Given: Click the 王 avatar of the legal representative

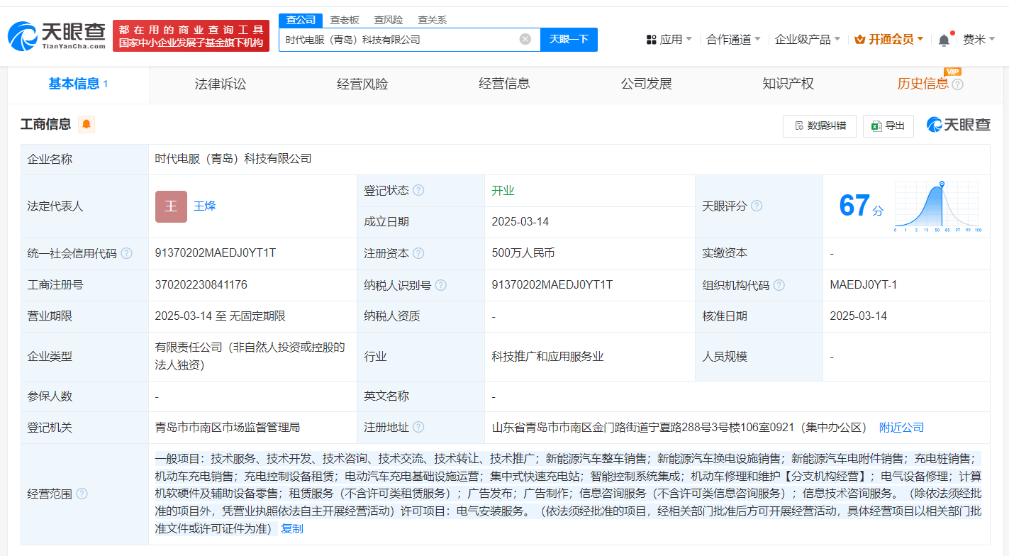Looking at the screenshot, I should [x=171, y=206].
